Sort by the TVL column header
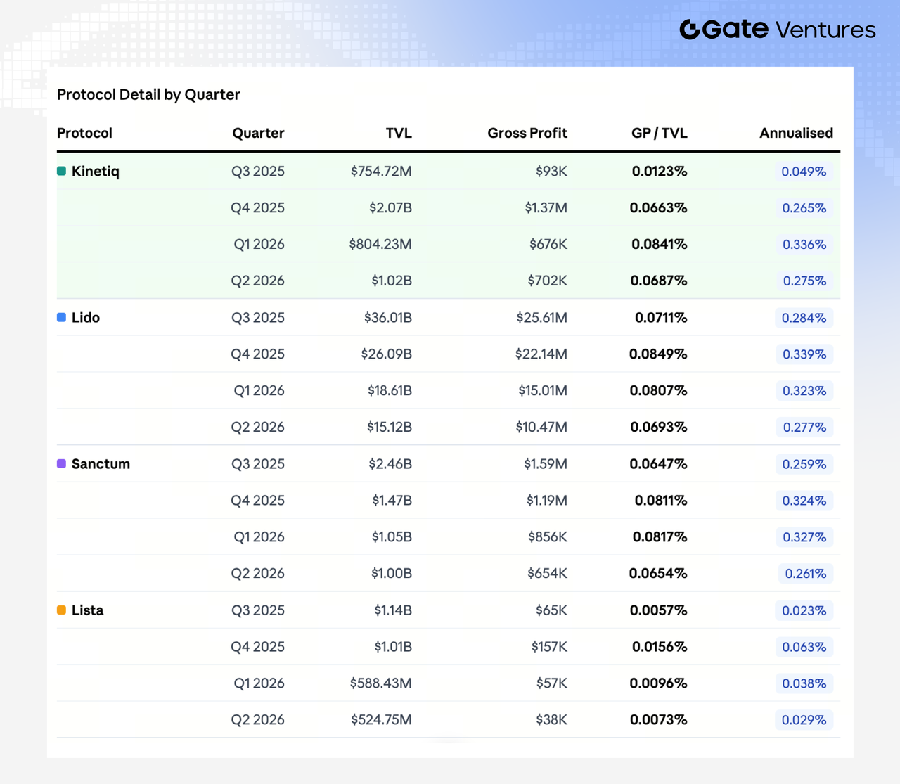The height and width of the screenshot is (784, 900). point(399,133)
